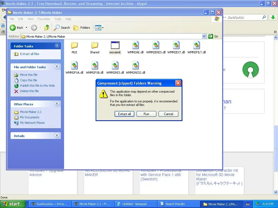This screenshot has height=208, width=278.
Task: Click Publish this file to the Web
Action: (x=37, y=86)
